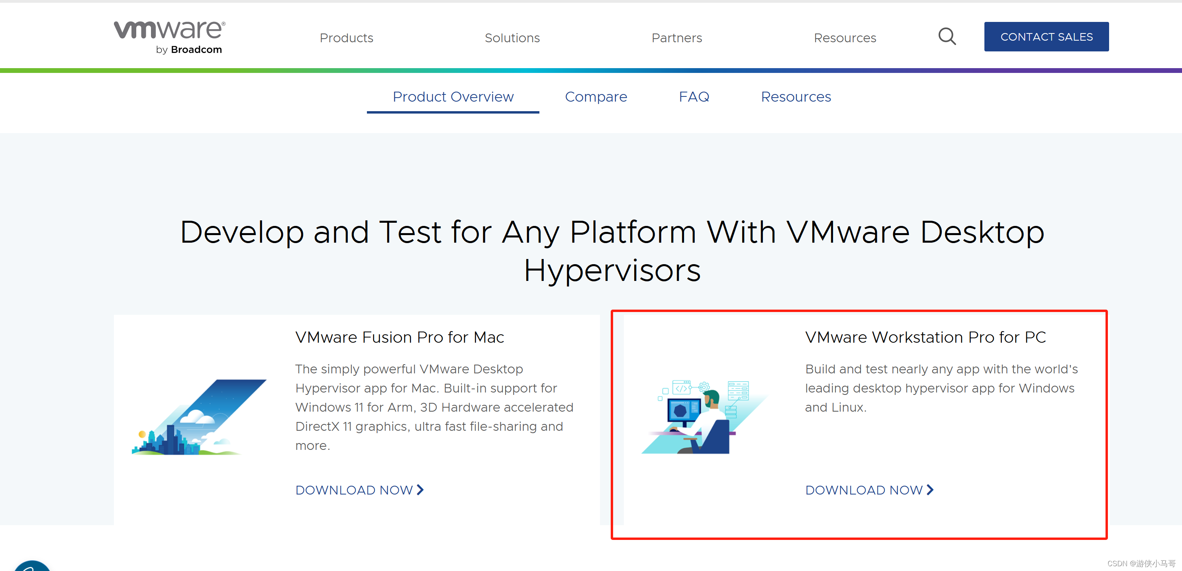Click the arrow beside Fusion DOWNLOAD NOW

pyautogui.click(x=420, y=490)
